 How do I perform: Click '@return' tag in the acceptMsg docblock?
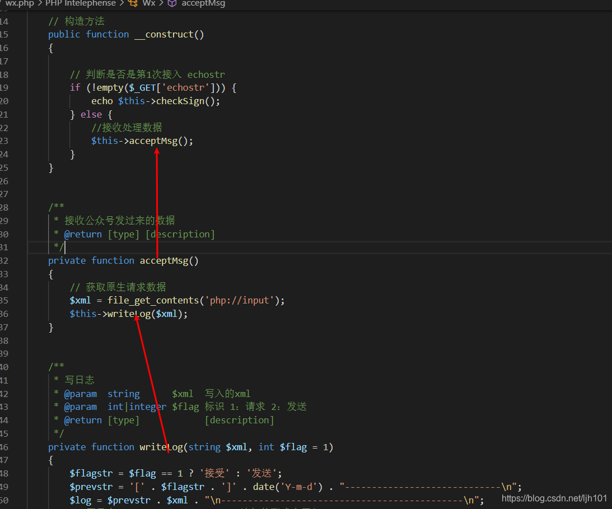(x=83, y=234)
